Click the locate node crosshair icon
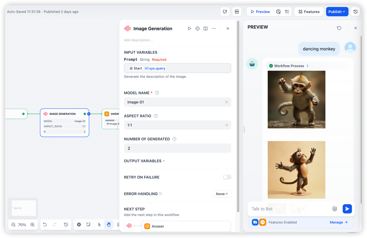The height and width of the screenshot is (238, 367). coord(197,29)
